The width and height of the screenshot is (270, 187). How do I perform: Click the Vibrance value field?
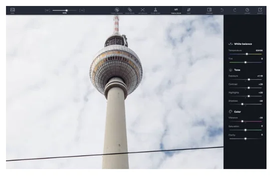[261, 118]
